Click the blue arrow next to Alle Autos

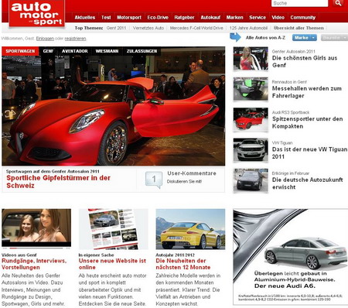coord(235,37)
